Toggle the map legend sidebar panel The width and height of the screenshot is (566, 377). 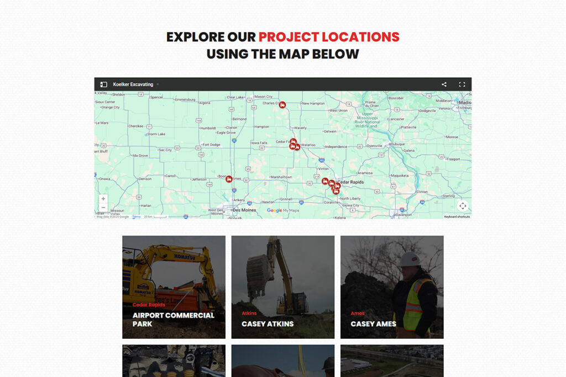[x=103, y=84]
